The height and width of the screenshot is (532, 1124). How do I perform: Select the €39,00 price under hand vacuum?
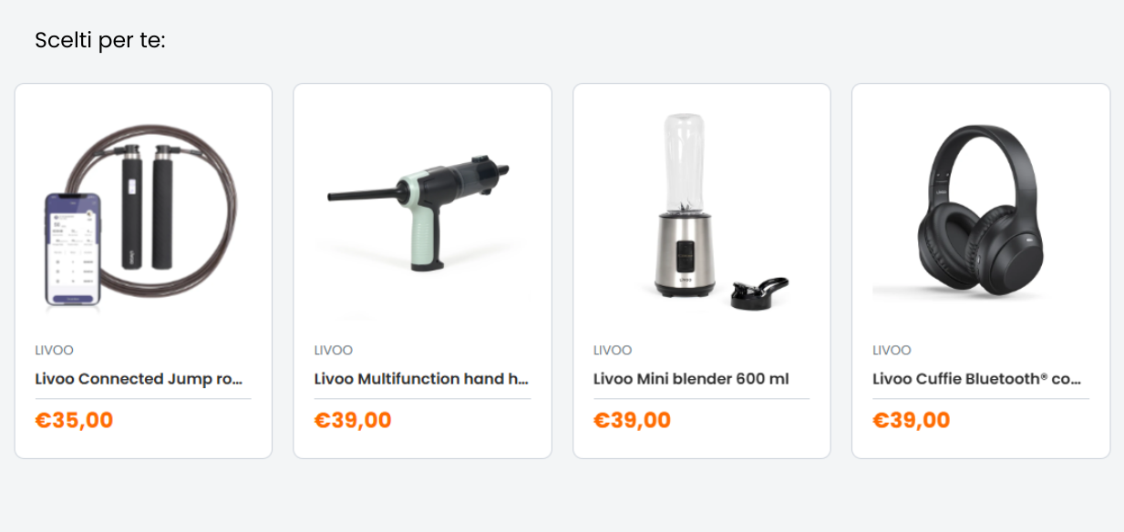[353, 420]
